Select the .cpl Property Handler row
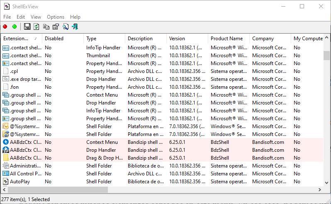The width and height of the screenshot is (331, 204). 162,71
